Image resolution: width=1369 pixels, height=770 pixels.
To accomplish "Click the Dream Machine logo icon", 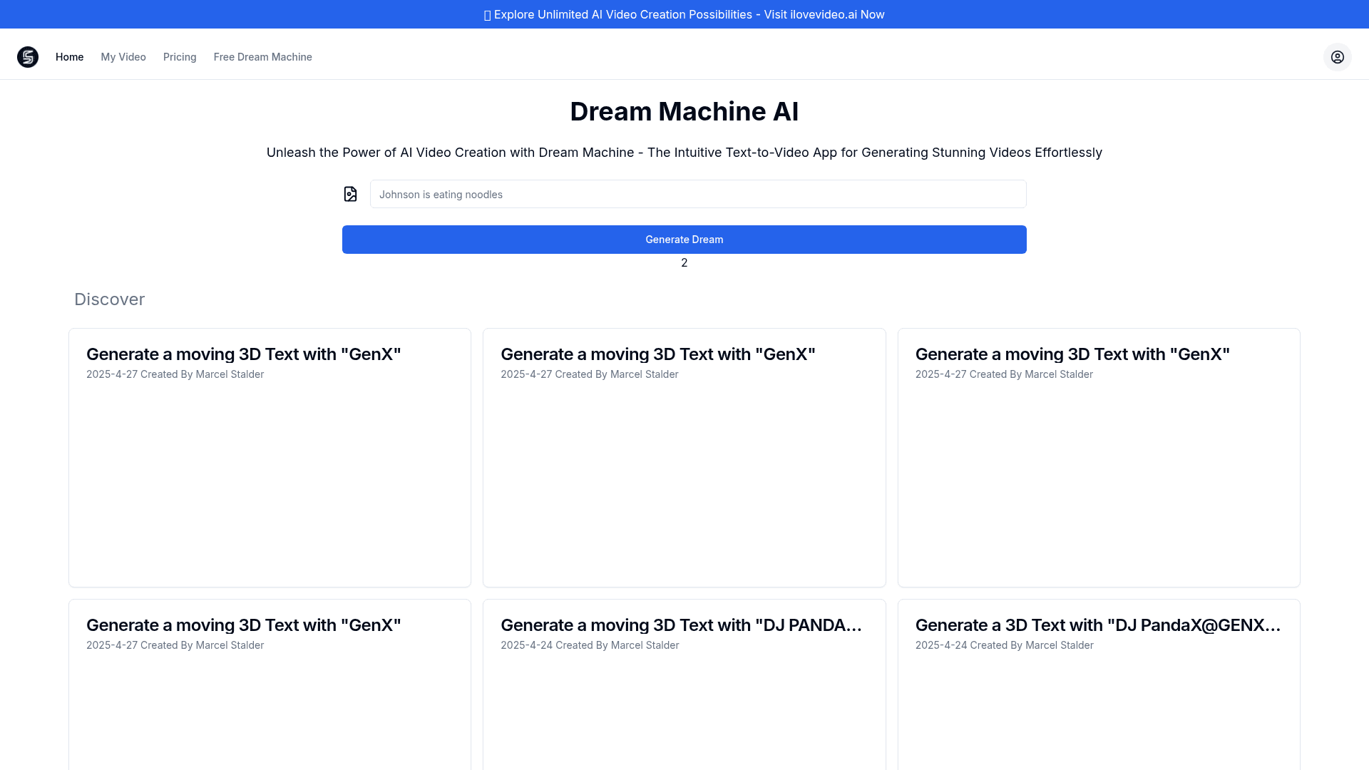I will coord(28,57).
